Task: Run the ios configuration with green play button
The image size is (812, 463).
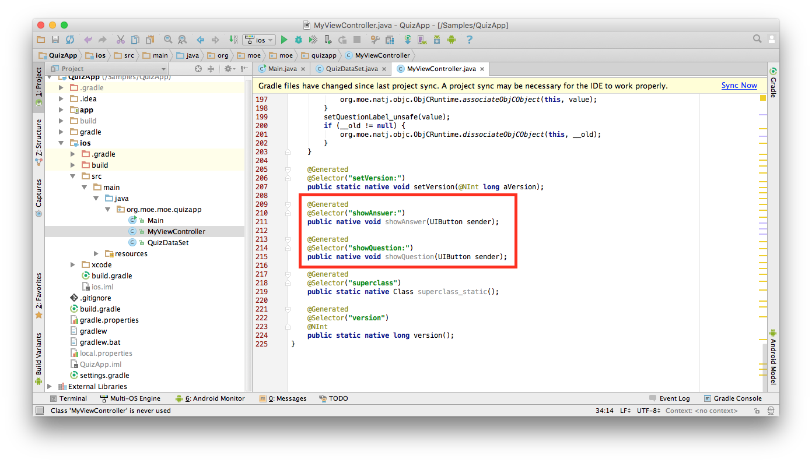Action: click(x=284, y=40)
